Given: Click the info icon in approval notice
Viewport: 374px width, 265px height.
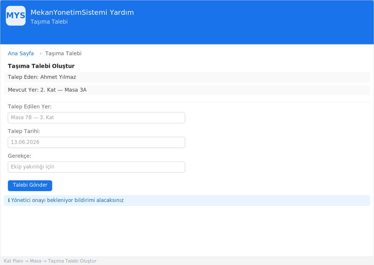Looking at the screenshot, I should pos(9,200).
